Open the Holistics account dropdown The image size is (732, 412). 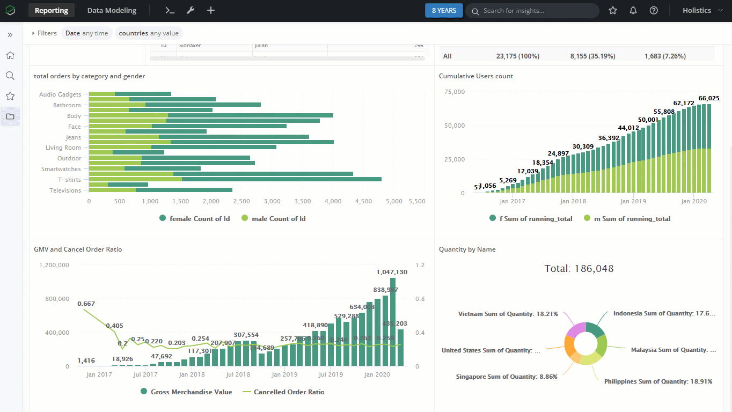pos(703,10)
